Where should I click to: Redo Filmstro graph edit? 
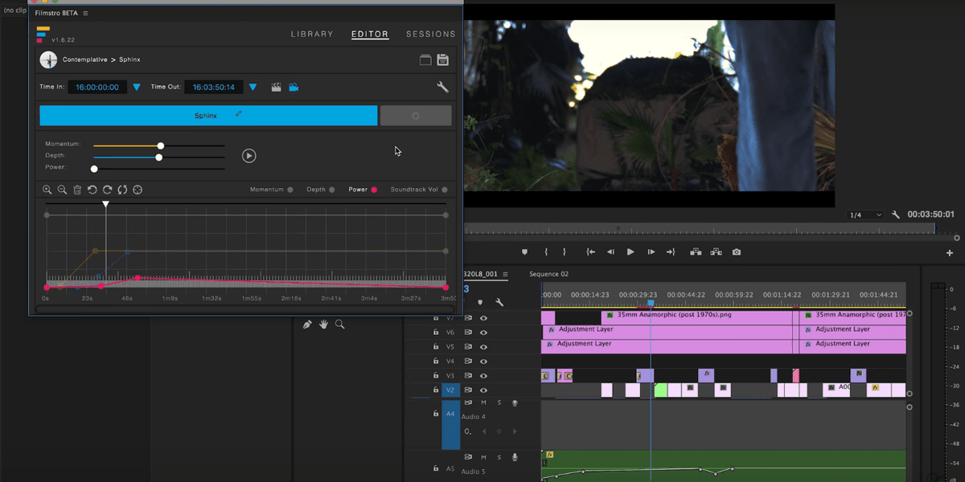click(107, 190)
